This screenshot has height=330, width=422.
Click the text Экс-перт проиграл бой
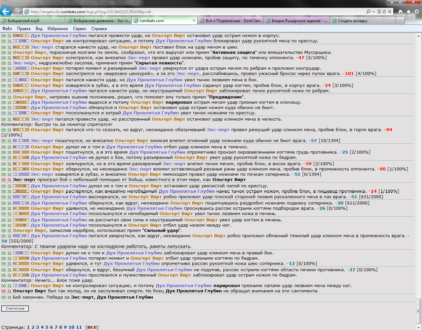pyautogui.click(x=37, y=180)
